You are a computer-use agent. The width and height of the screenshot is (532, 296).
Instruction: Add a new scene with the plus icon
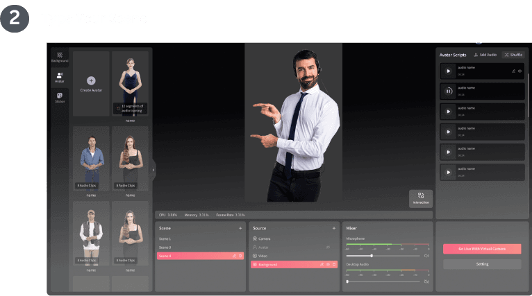[240, 228]
